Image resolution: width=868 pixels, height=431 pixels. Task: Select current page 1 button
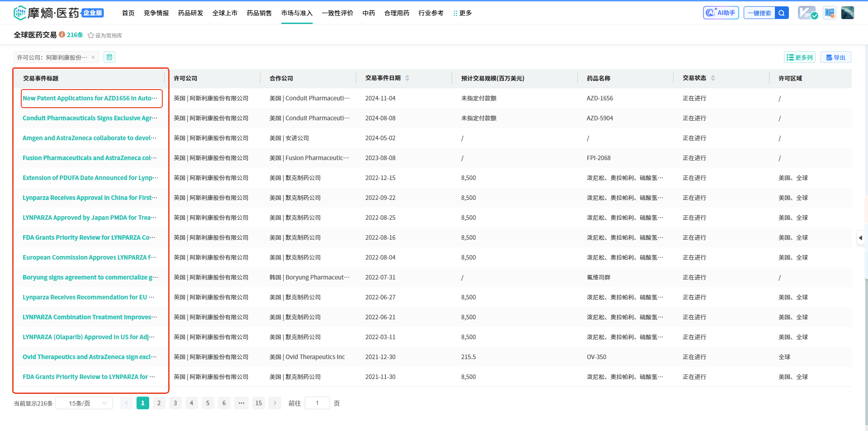[143, 403]
